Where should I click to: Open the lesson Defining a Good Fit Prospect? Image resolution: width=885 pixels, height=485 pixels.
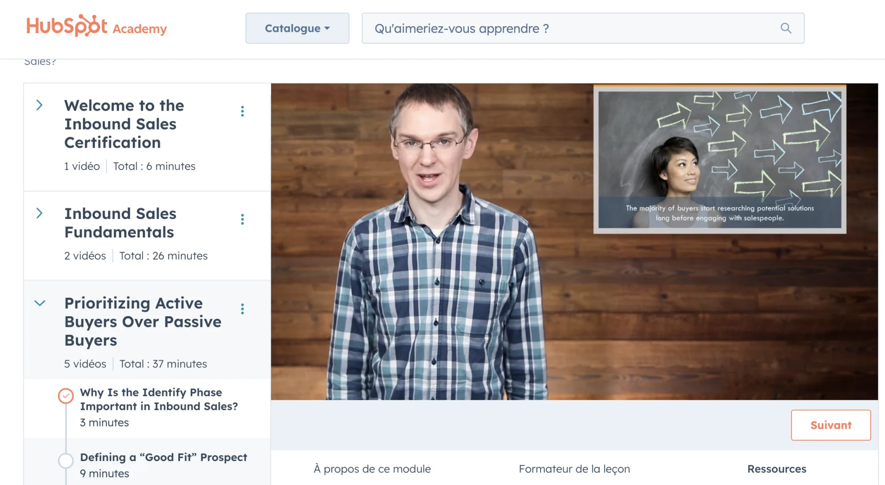point(164,457)
